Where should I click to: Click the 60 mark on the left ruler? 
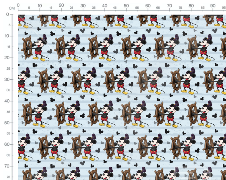7,144
